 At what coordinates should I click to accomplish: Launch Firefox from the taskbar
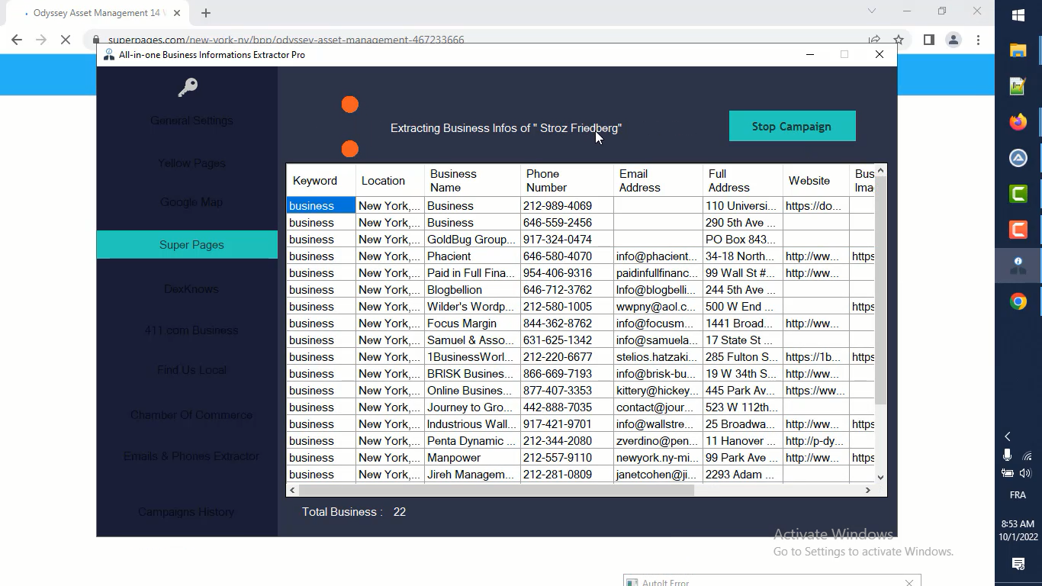[1018, 122]
